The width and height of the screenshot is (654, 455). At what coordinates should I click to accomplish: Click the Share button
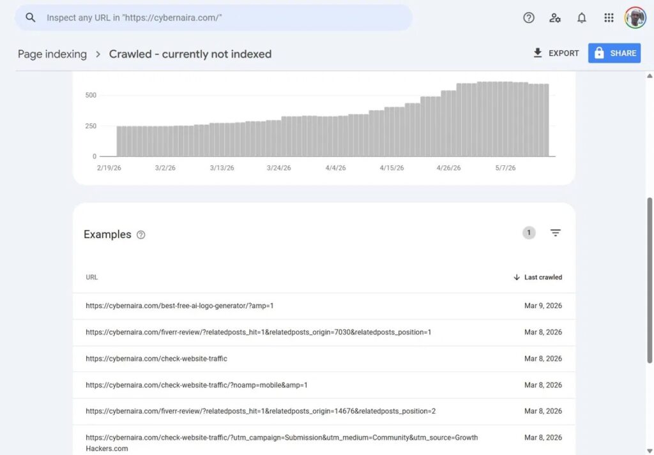point(614,54)
